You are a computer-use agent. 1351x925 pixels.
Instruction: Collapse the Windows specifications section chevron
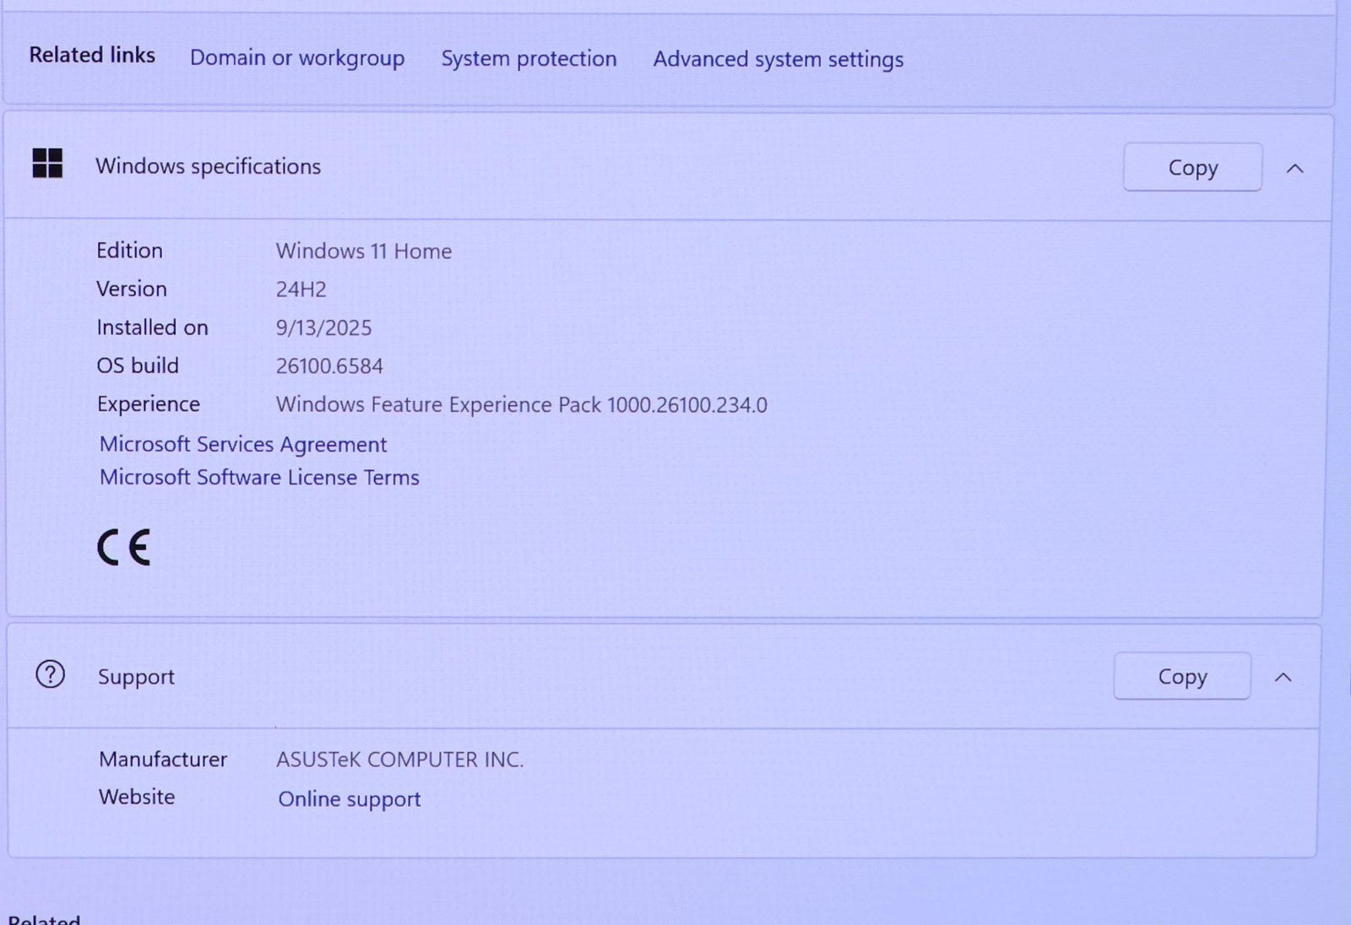1294,169
